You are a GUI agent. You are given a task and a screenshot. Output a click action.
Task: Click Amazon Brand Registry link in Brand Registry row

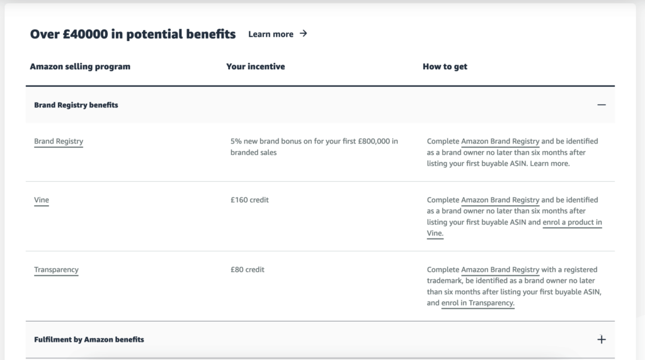(x=500, y=142)
